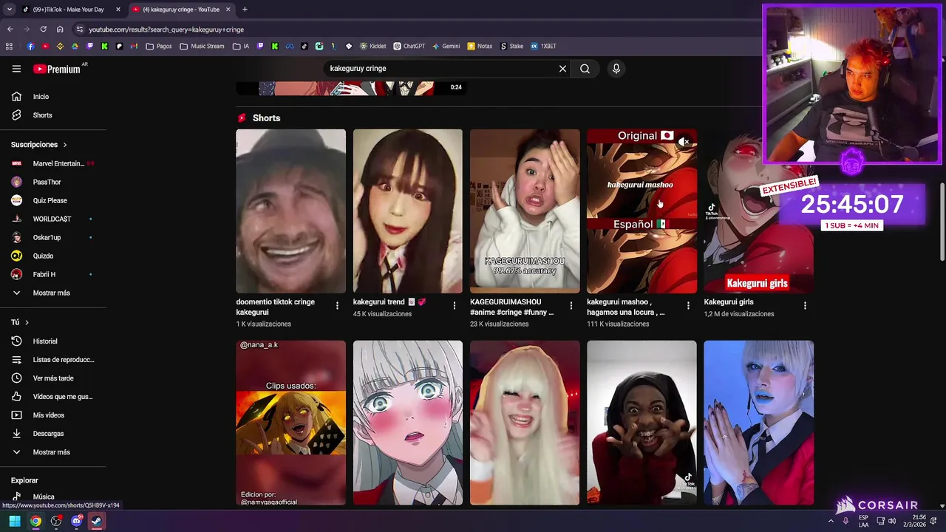Open the blue-haired cosplay praying hands short
This screenshot has height=532, width=946.
coord(758,423)
